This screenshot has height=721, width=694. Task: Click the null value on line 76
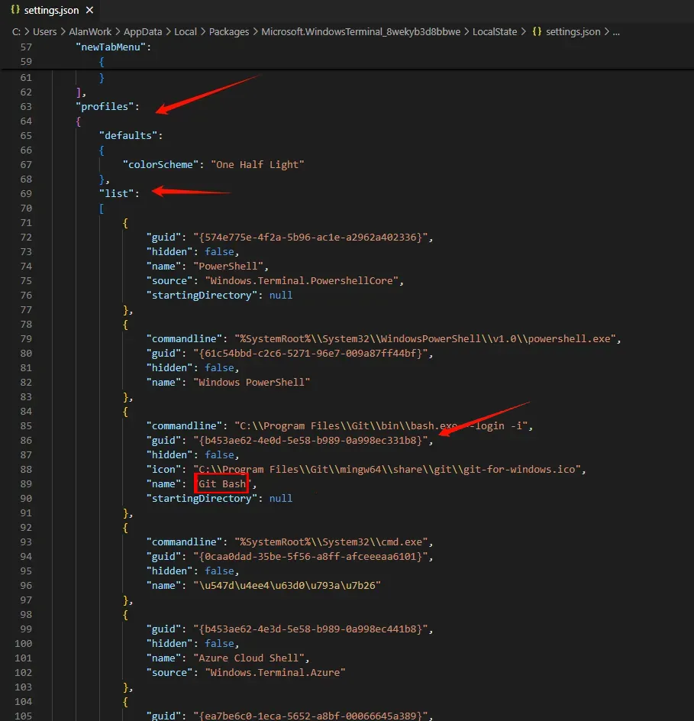(281, 296)
